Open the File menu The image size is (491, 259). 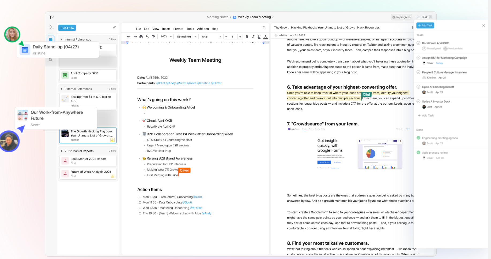138,29
